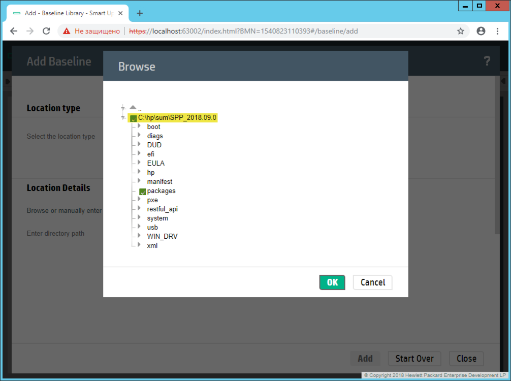The width and height of the screenshot is (511, 381).
Task: Toggle the packages folder checkbox
Action: (142, 192)
